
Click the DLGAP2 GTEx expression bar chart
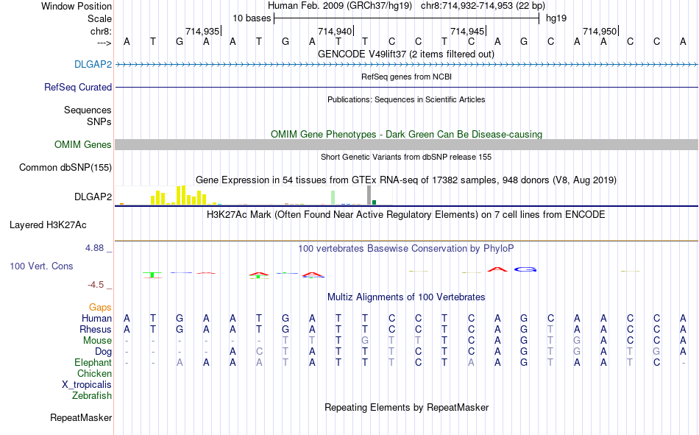pos(254,195)
